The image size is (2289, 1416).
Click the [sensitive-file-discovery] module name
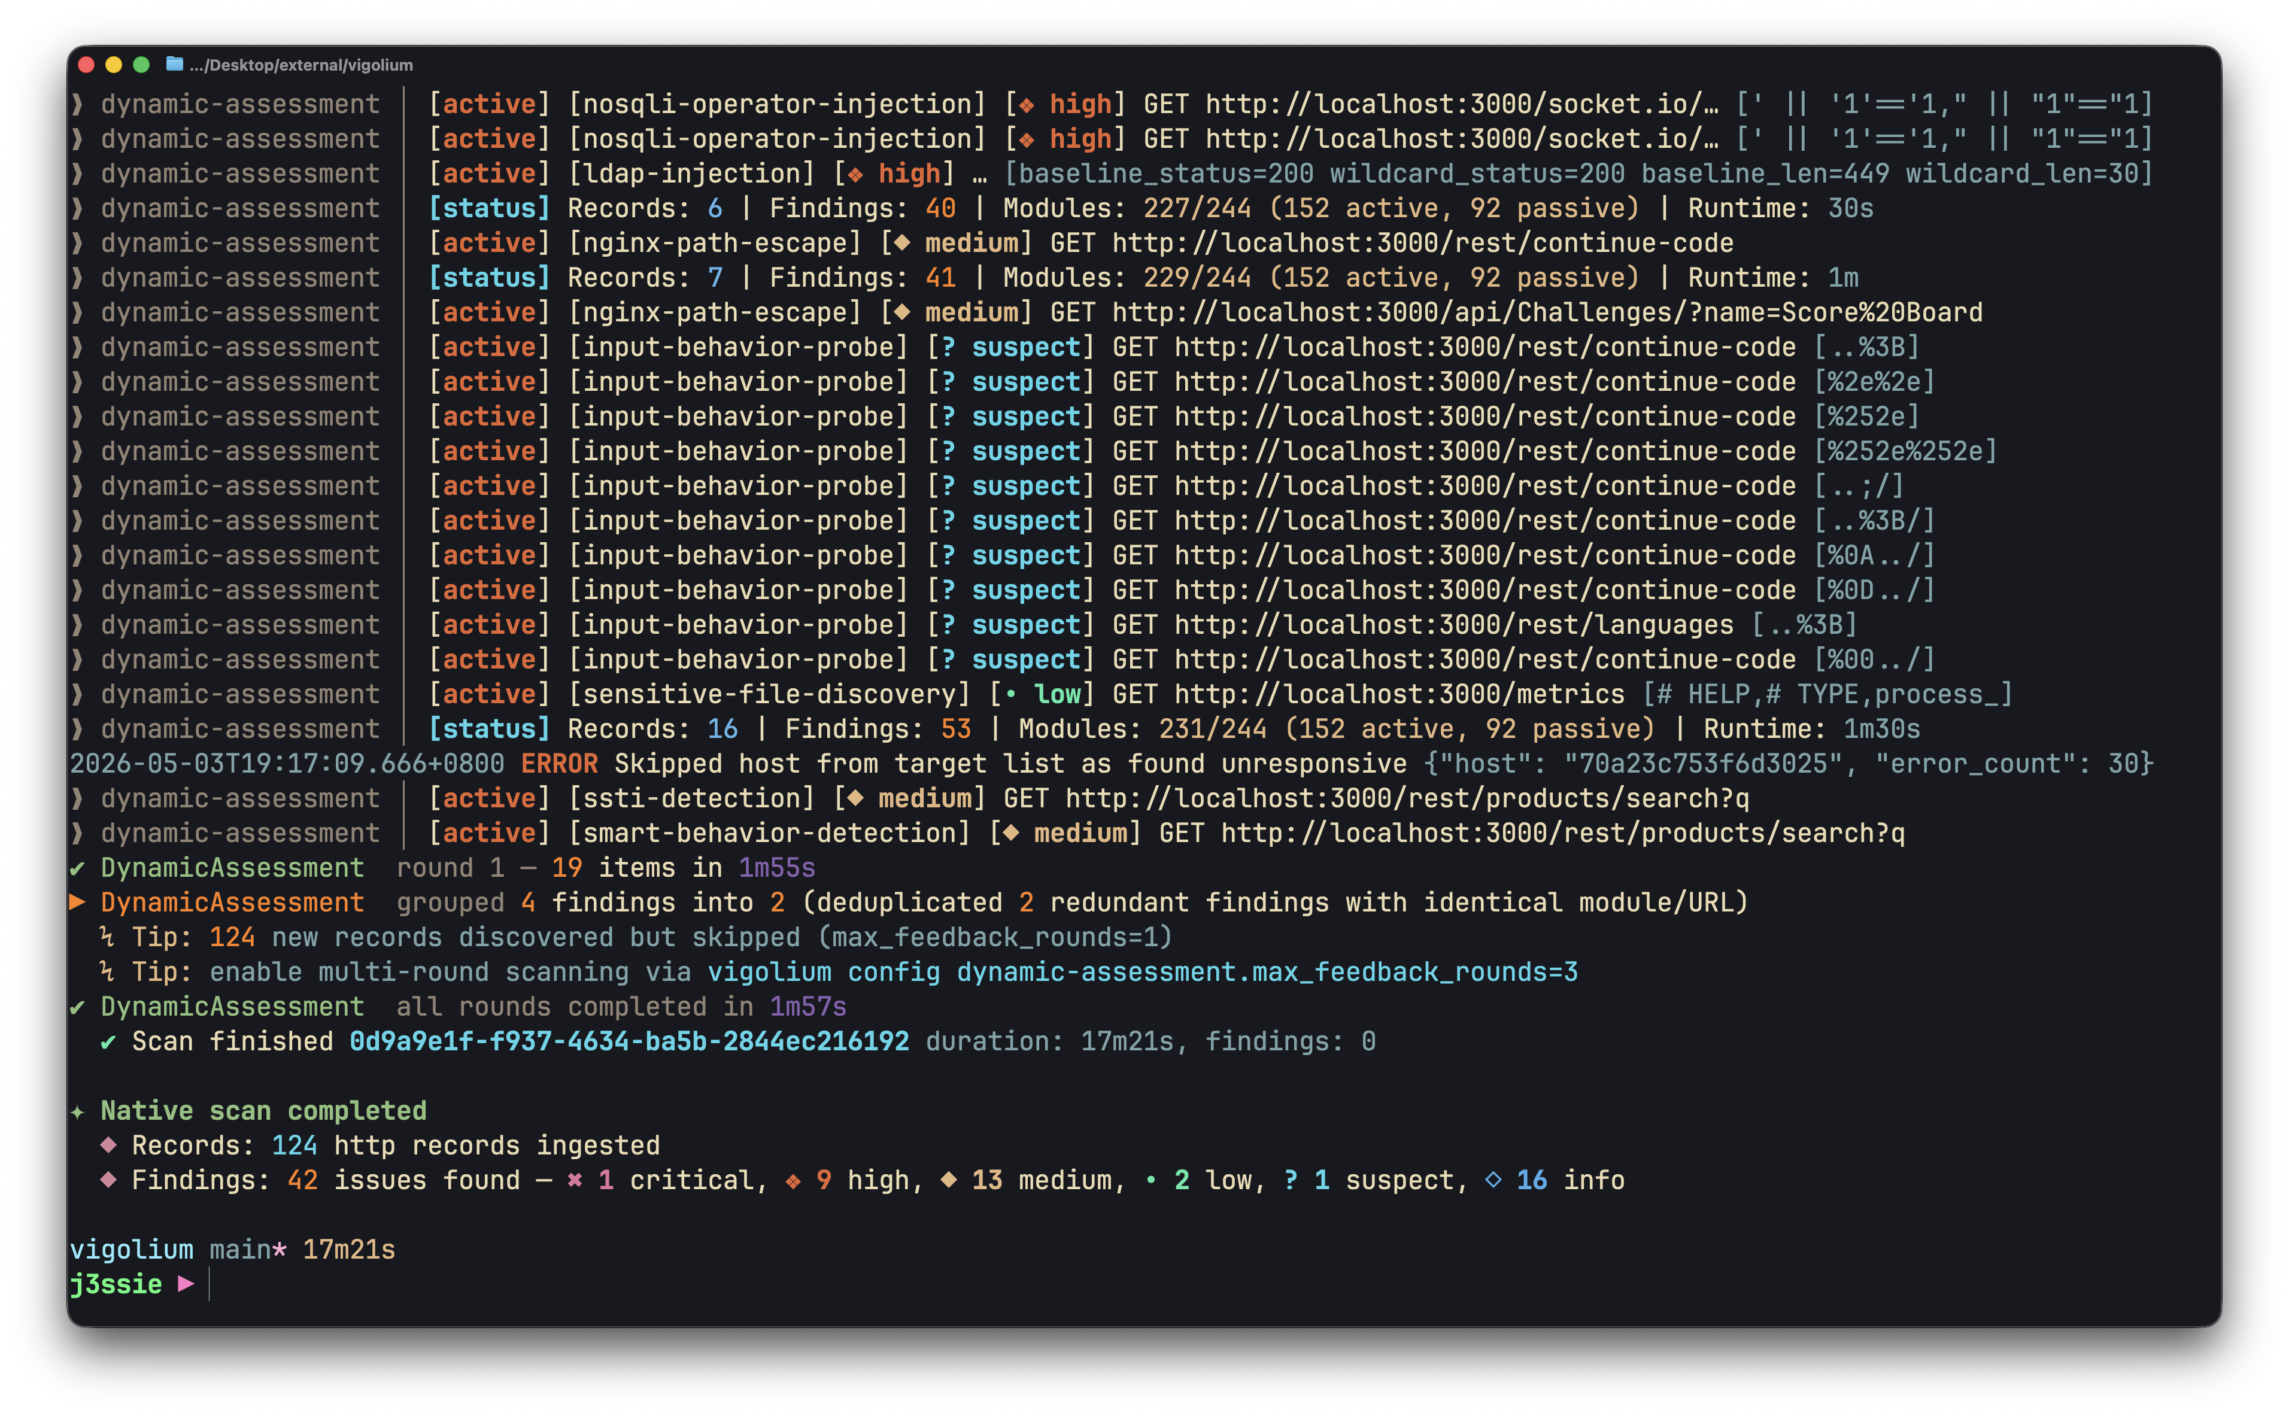tap(770, 695)
